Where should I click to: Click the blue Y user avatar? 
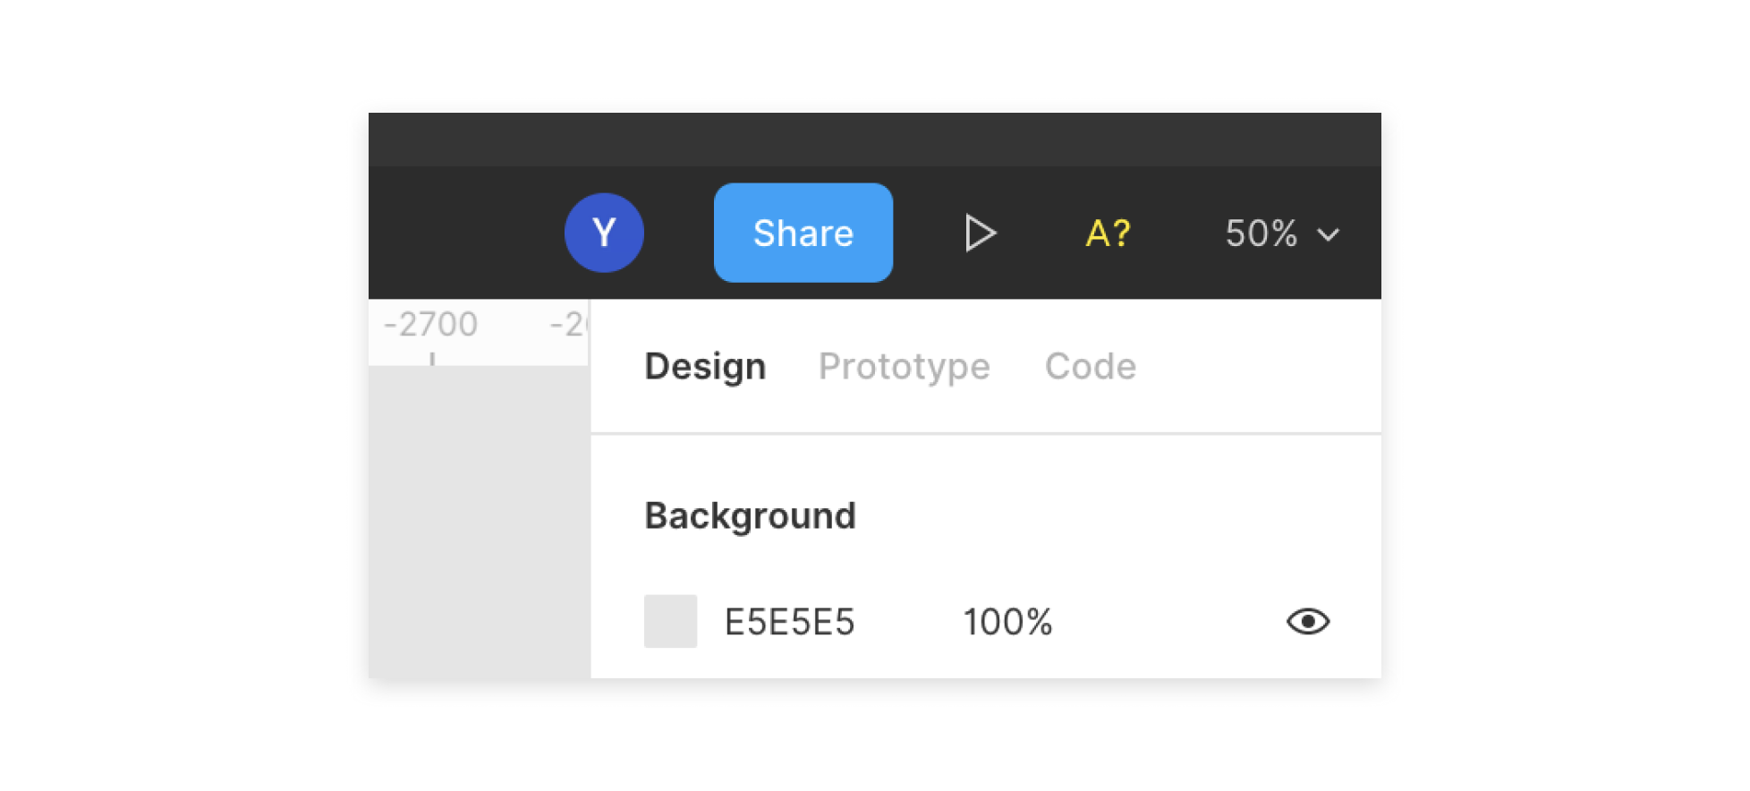point(604,233)
